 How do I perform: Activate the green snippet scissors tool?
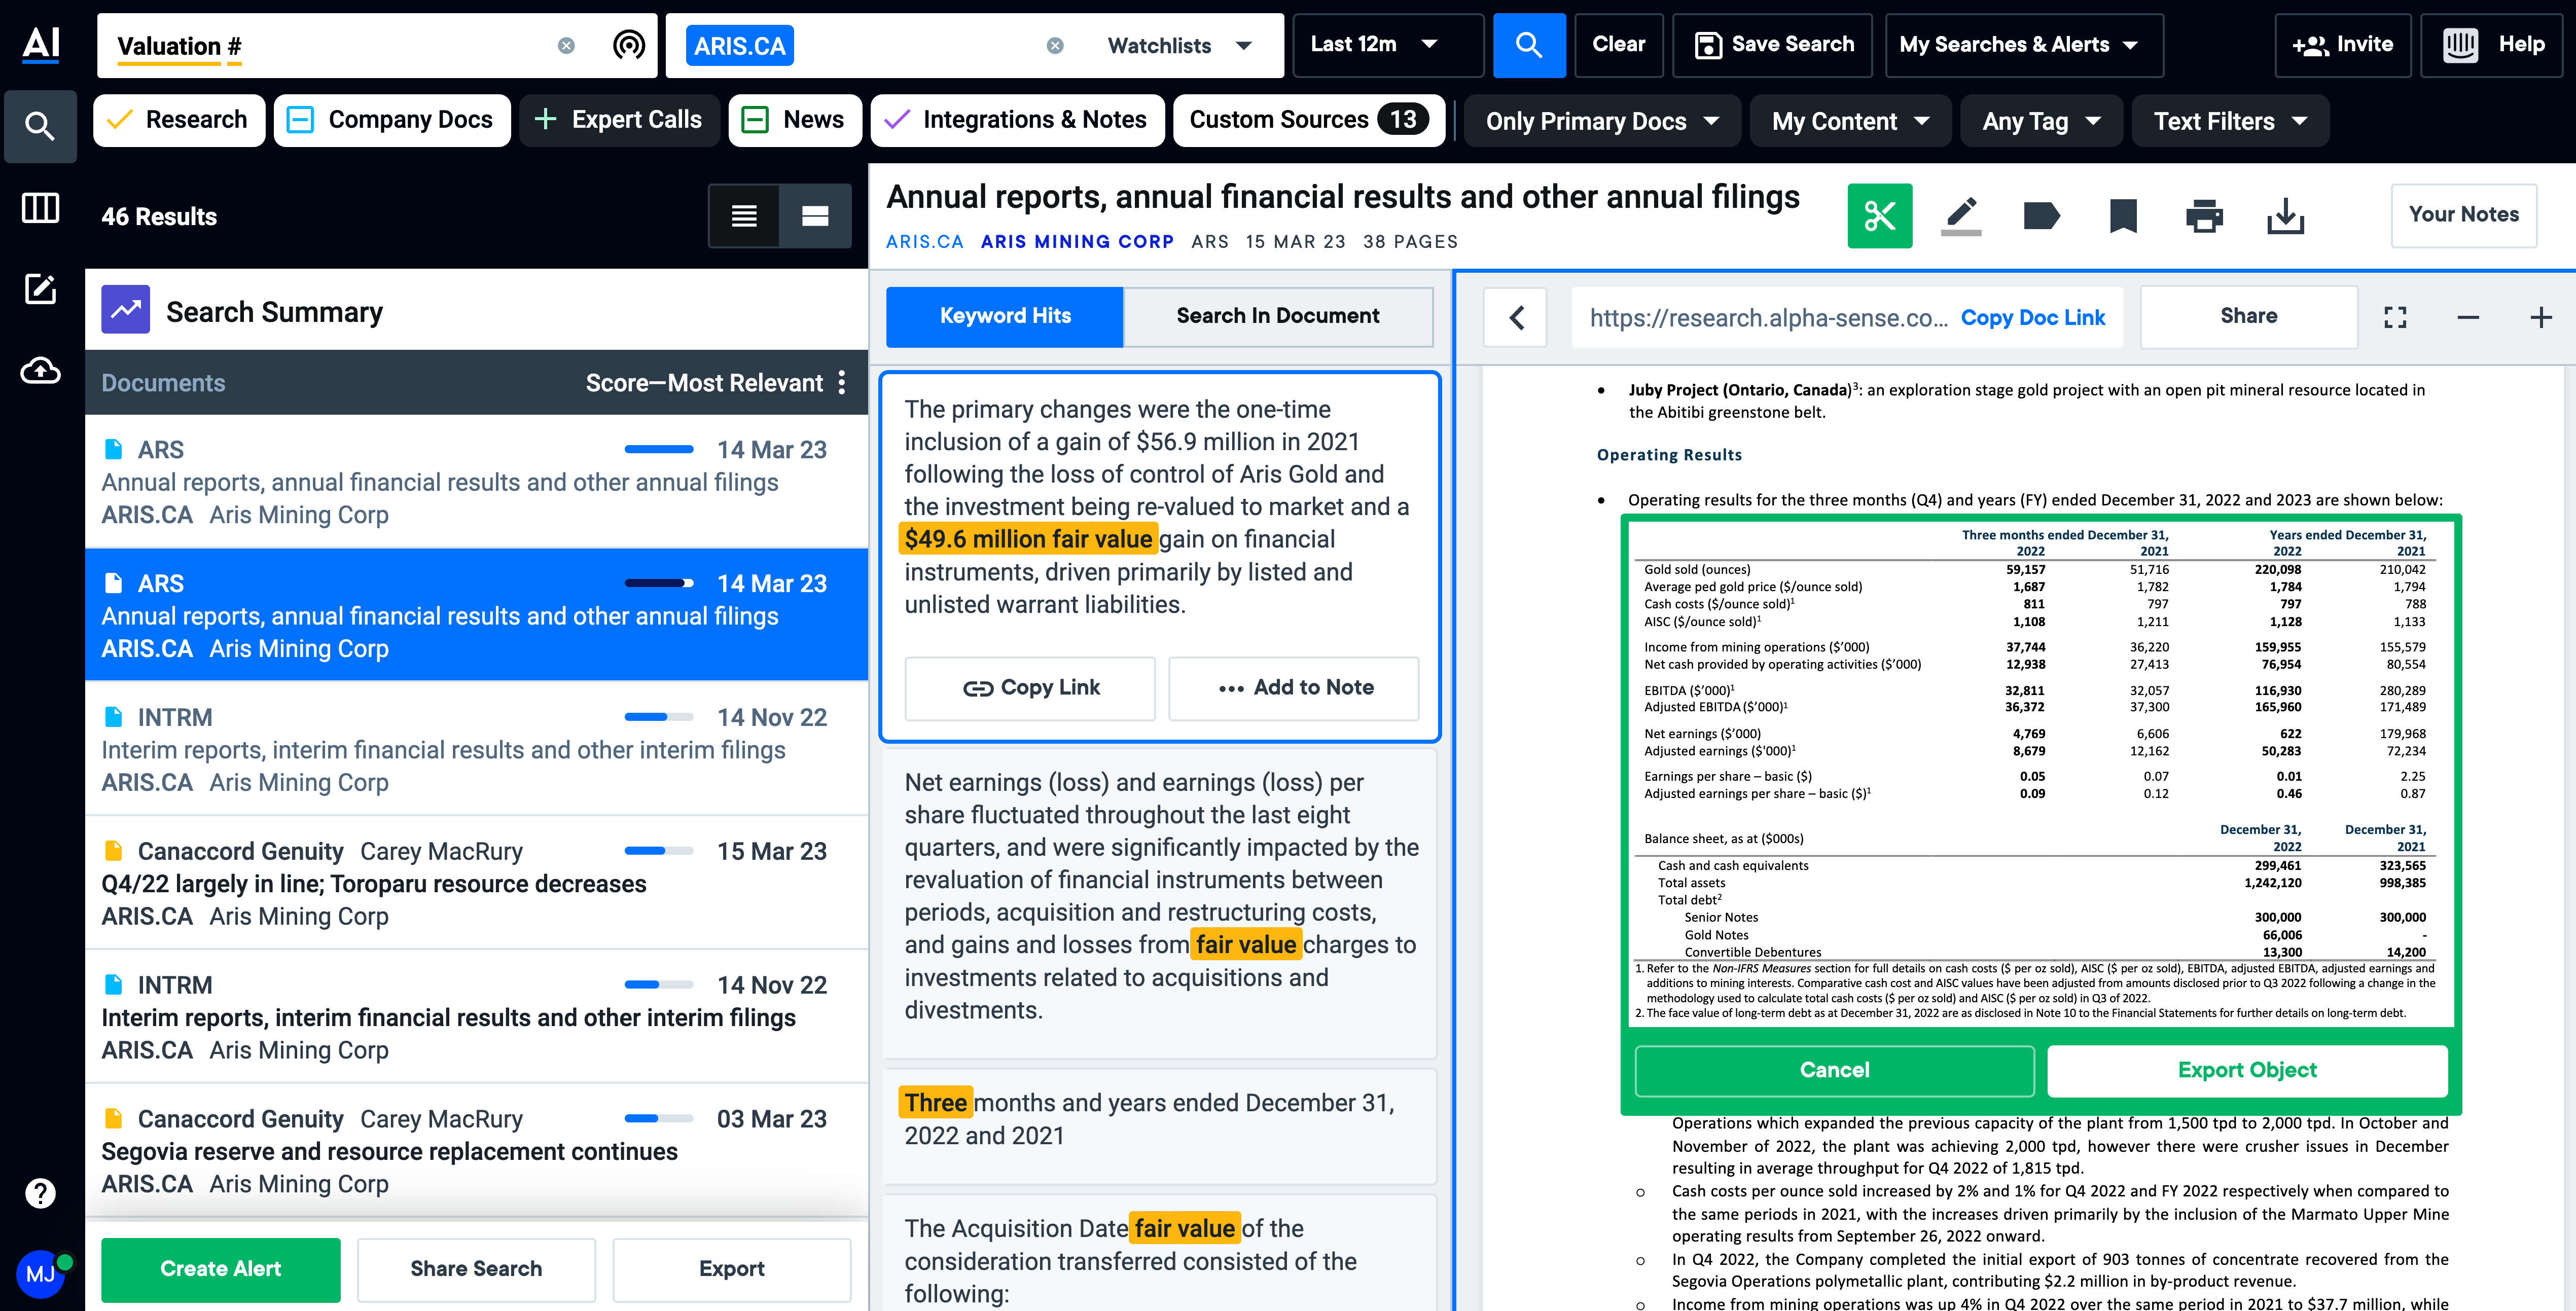click(1879, 215)
